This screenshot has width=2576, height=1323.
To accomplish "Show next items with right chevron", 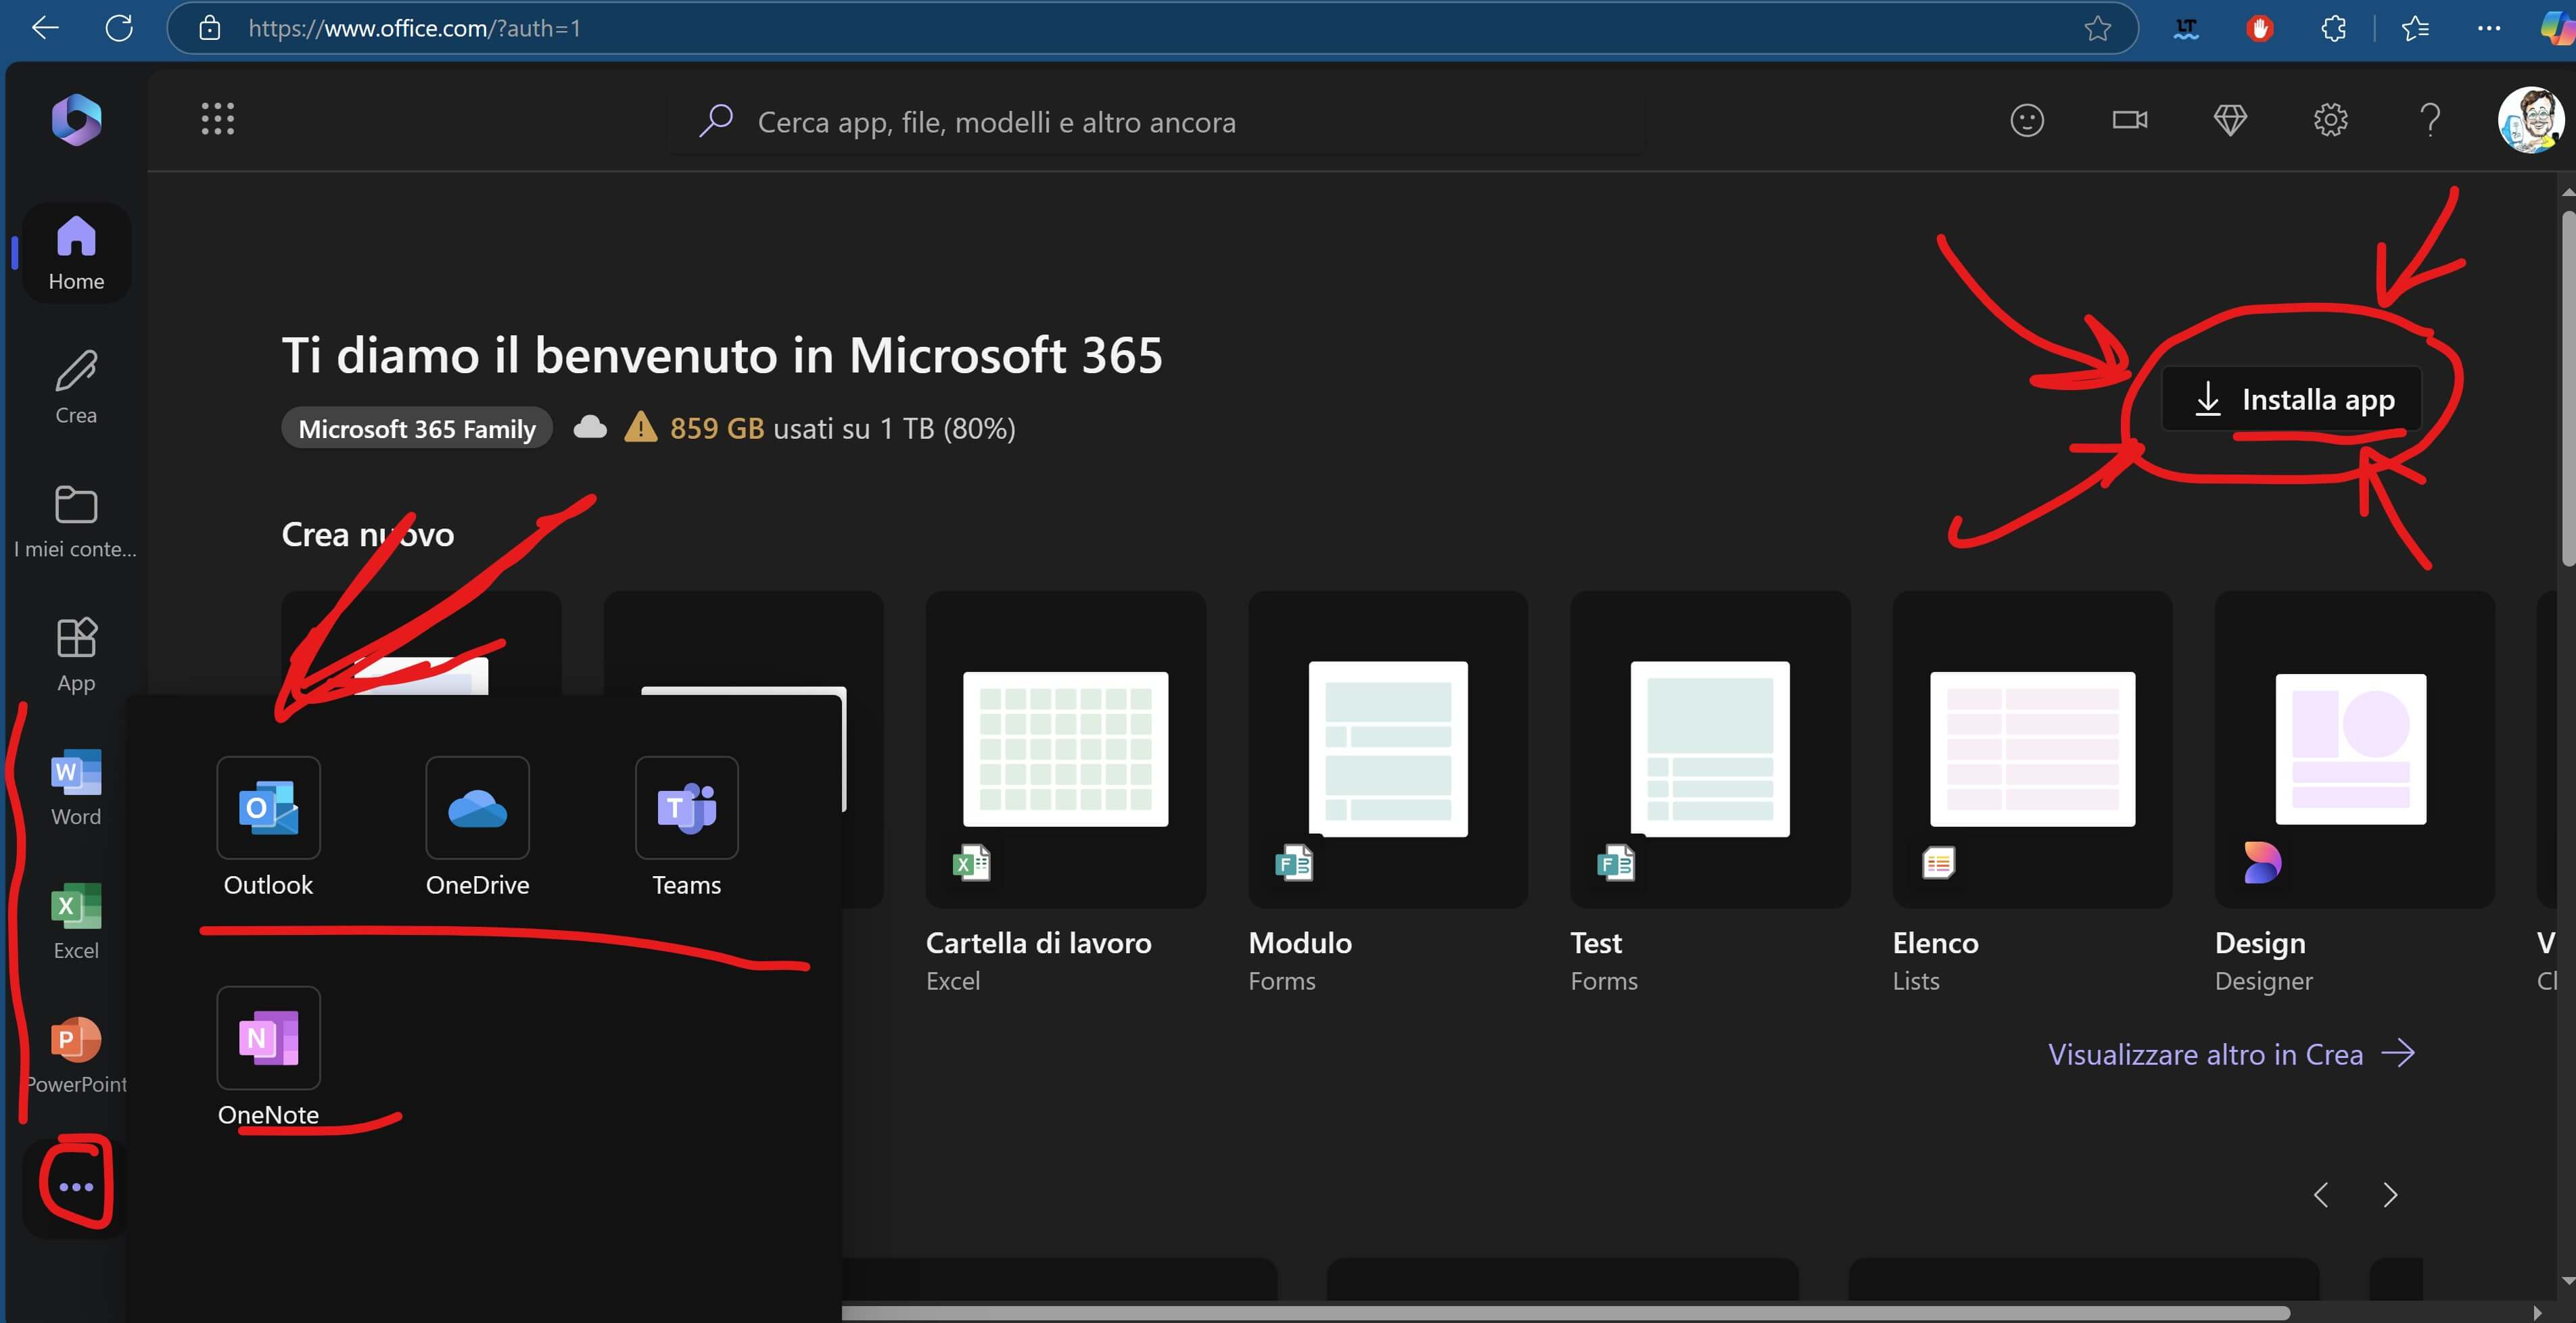I will pos(2390,1195).
